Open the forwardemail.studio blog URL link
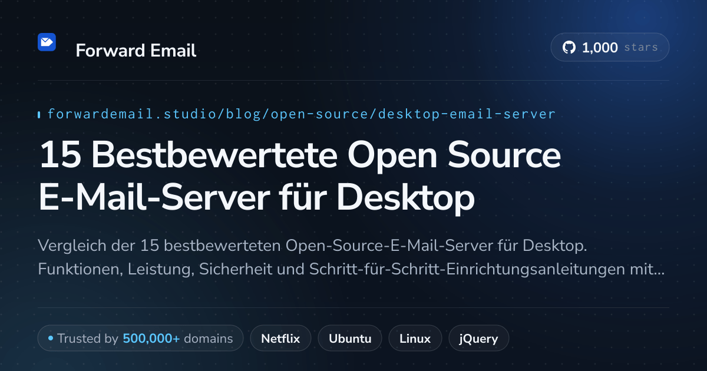The width and height of the screenshot is (707, 371). [301, 114]
